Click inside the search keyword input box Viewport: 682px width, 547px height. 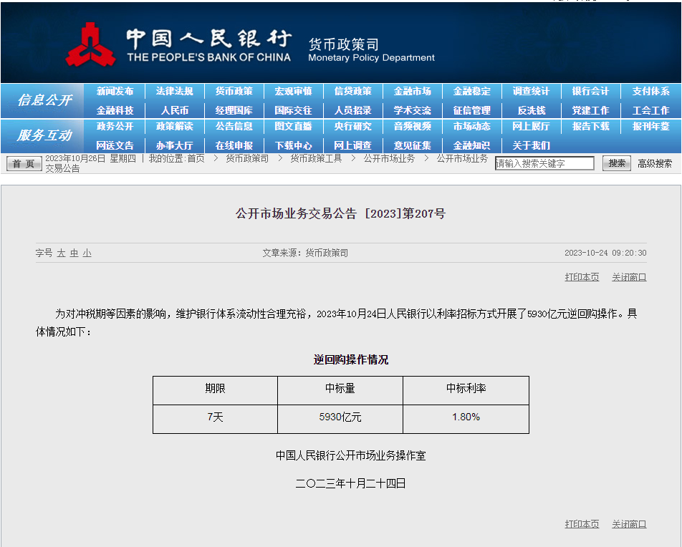[x=544, y=163]
